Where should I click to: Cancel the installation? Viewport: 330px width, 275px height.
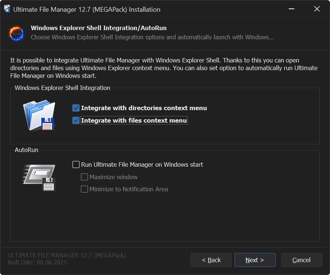(301, 260)
